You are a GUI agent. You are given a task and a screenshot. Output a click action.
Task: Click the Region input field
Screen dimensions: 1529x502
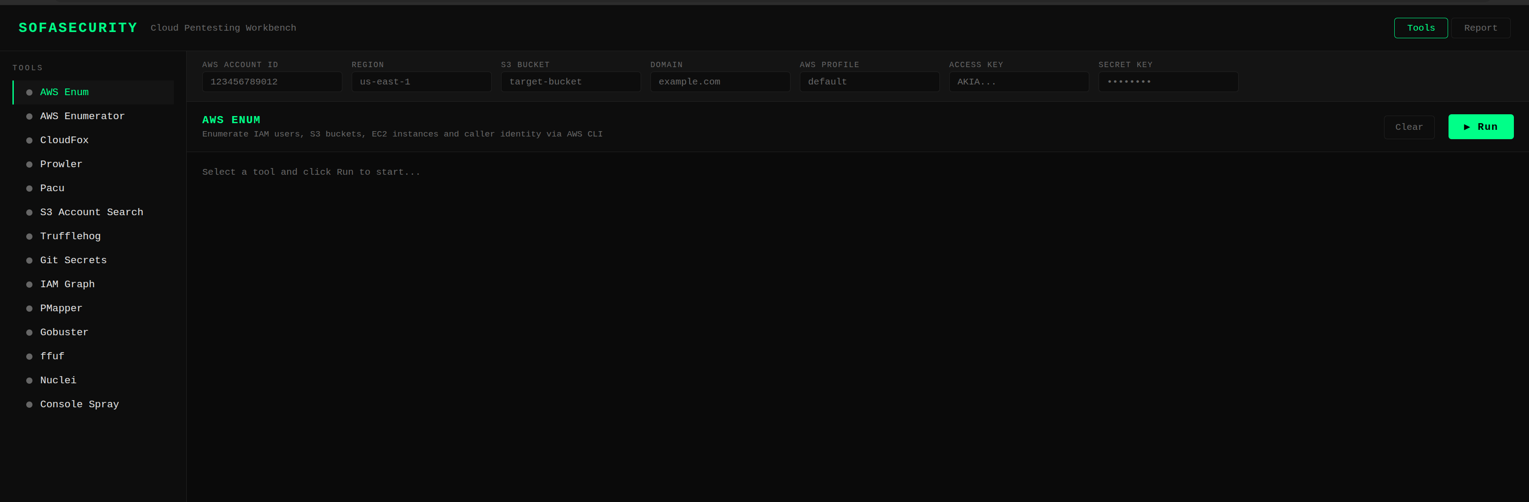[421, 81]
